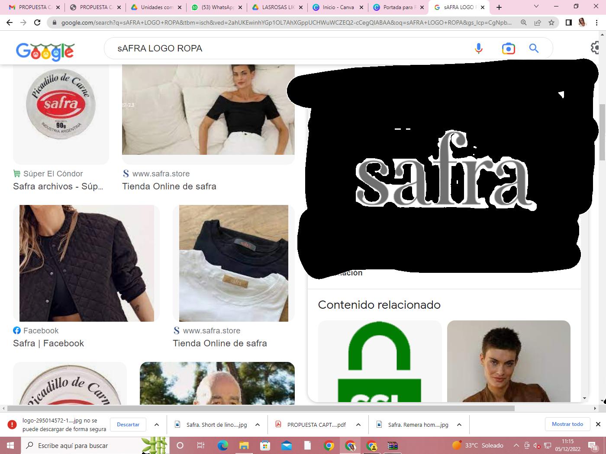Open the green padlock related image

click(380, 361)
